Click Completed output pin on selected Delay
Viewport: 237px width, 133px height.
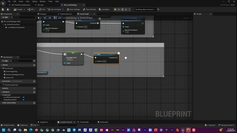[117, 58]
